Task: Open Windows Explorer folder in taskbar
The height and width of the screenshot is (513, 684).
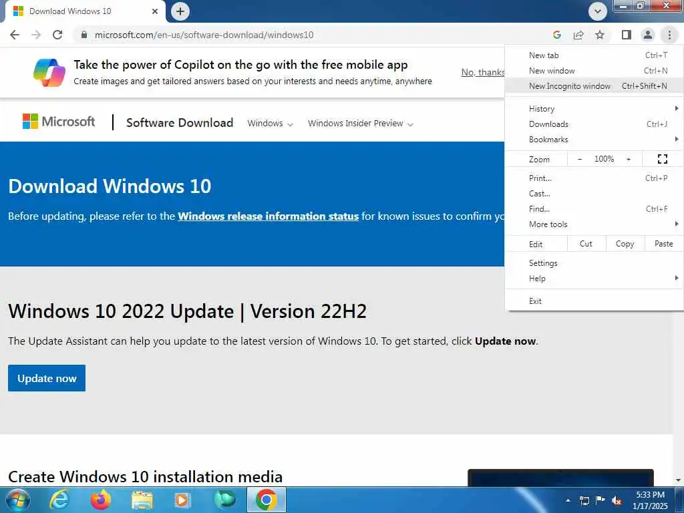Action: tap(142, 500)
